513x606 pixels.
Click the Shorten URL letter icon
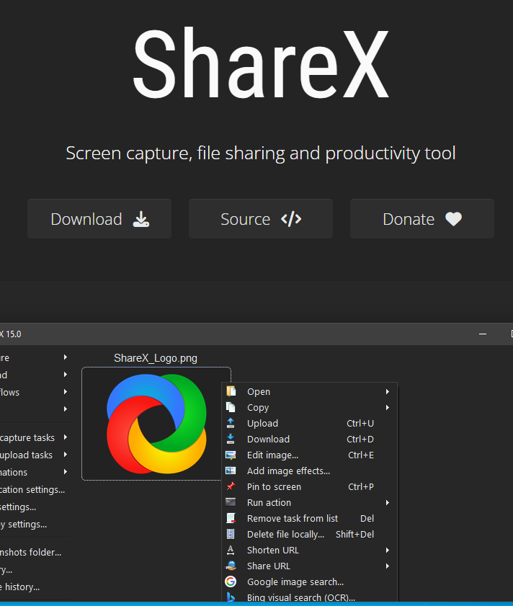click(x=231, y=550)
